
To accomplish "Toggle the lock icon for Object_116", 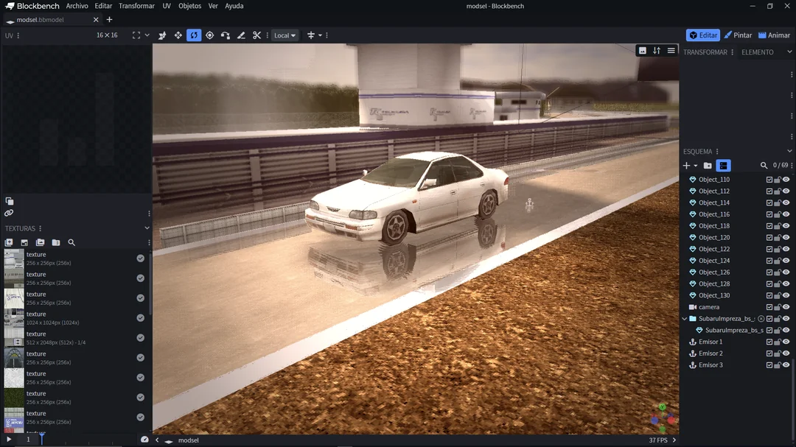I will pos(778,214).
